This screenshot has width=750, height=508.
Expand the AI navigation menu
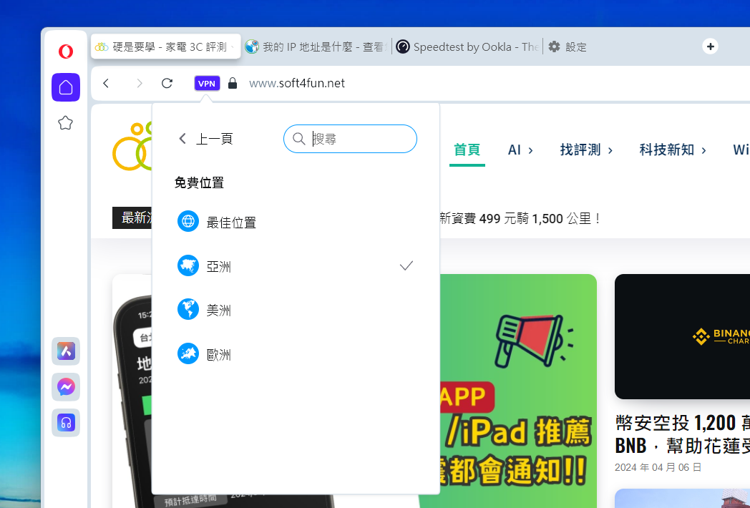(520, 150)
